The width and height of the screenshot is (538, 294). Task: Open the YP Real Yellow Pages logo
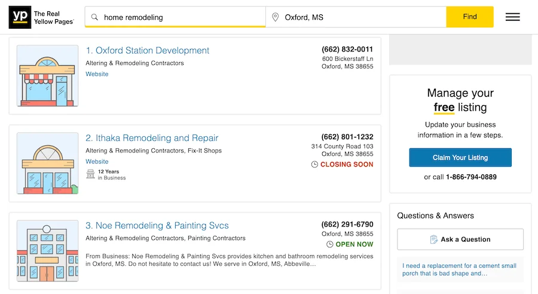(x=41, y=17)
